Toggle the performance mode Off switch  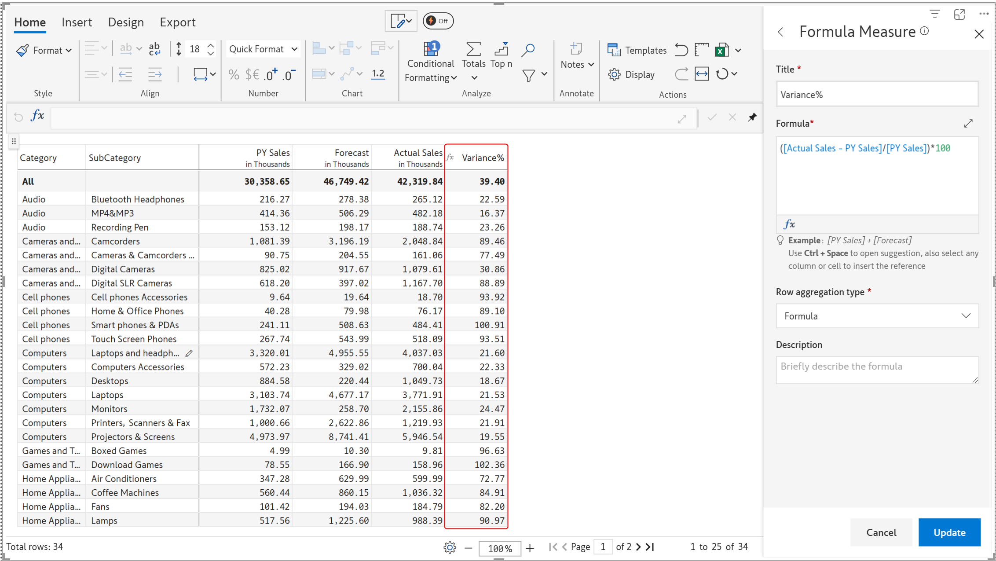[x=438, y=21]
